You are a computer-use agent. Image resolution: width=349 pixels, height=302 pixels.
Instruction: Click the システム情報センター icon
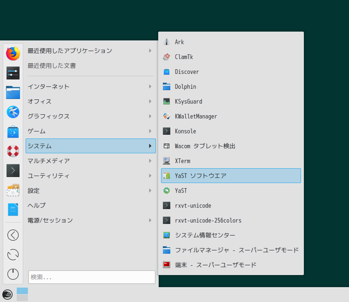[167, 235]
